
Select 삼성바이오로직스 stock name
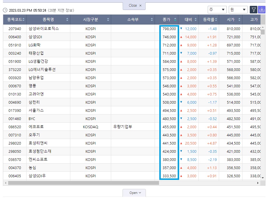coord(44,29)
